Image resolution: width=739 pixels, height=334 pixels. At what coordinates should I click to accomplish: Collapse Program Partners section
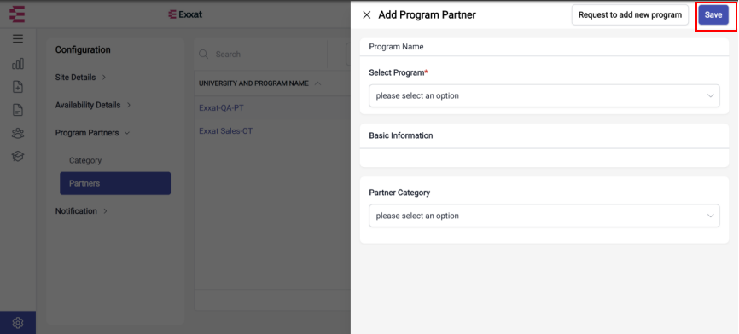[92, 133]
